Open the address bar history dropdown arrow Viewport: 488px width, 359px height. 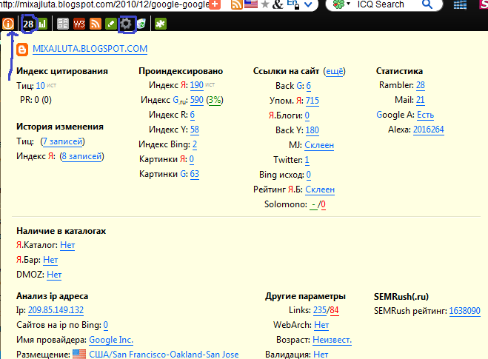pyautogui.click(x=308, y=4)
